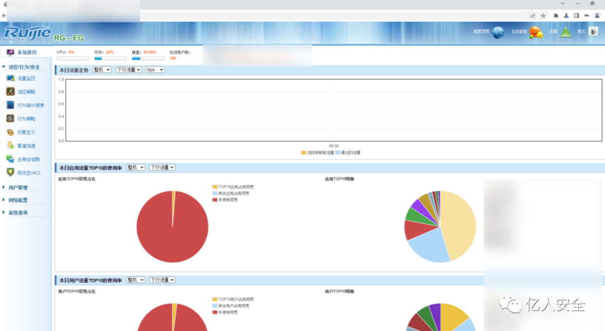Click the 00:00 time axis label
605x331 pixels.
click(x=334, y=146)
